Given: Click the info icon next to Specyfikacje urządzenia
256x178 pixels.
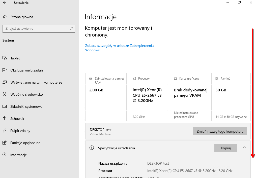Looking at the screenshot, I should pyautogui.click(x=92, y=148).
